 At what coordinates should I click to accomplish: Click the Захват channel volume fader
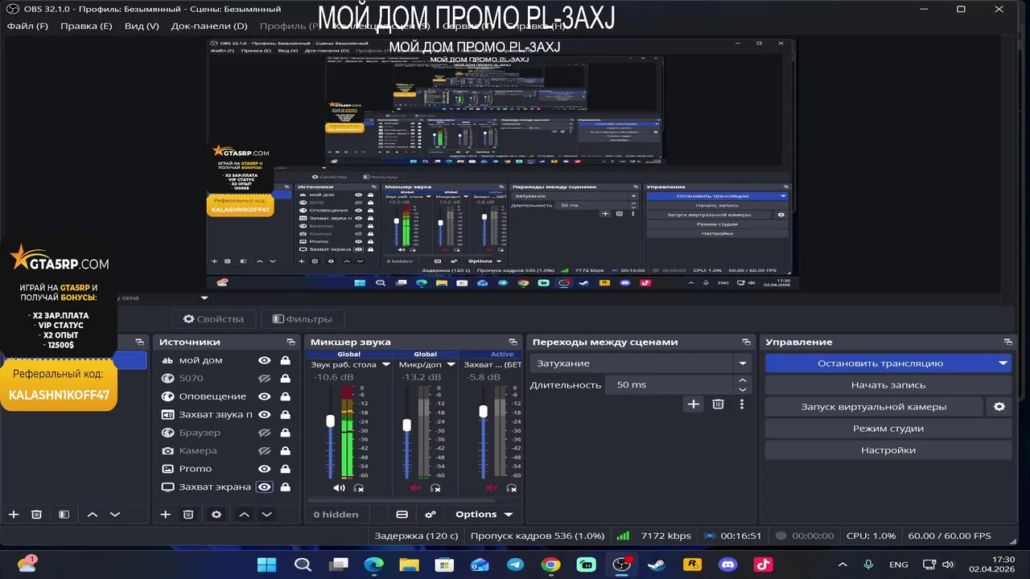click(483, 411)
